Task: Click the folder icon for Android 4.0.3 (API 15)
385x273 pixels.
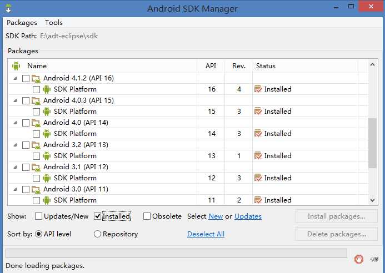Action: tap(36, 100)
